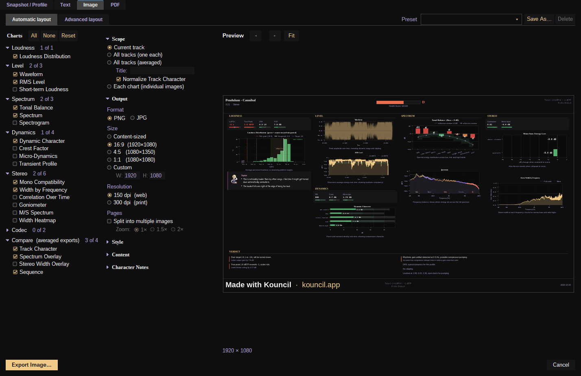The image size is (581, 376).
Task: Collapse the Spectrum chart group triangle
Action: coord(7,99)
